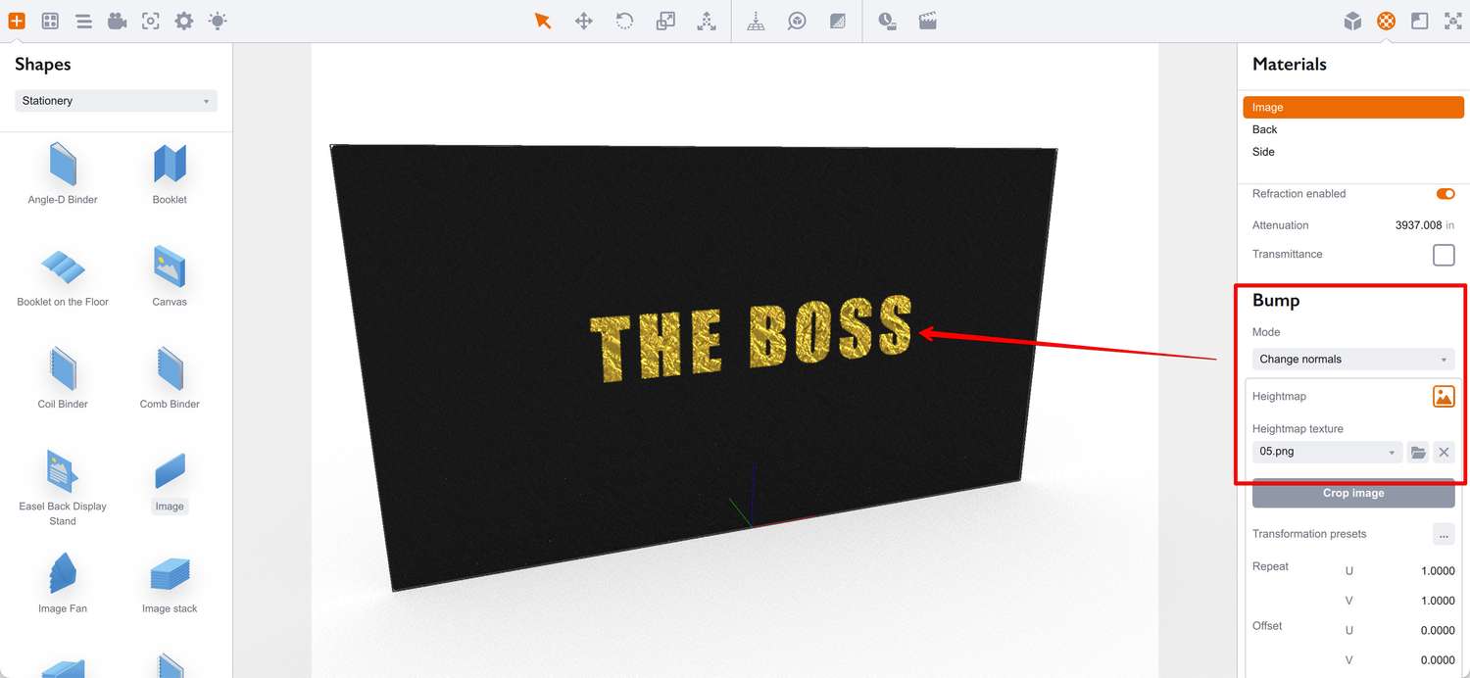This screenshot has width=1470, height=678.
Task: Add the Image Fan shape
Action: (x=63, y=584)
